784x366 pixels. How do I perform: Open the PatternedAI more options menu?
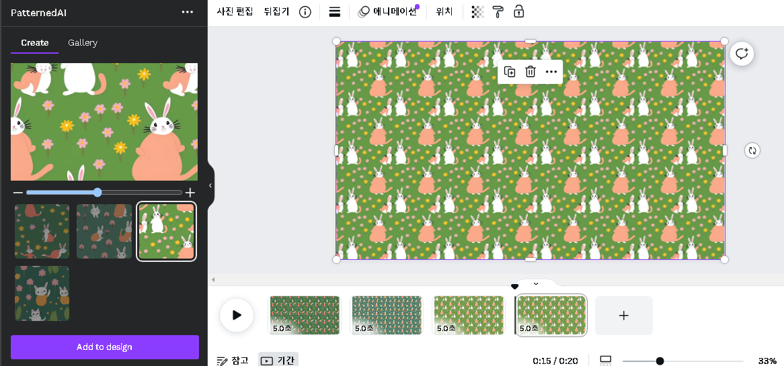188,12
